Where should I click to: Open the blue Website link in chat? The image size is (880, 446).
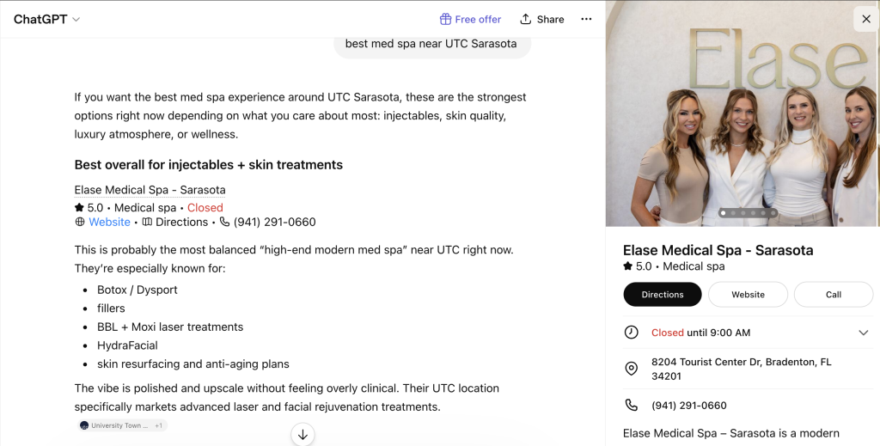(x=109, y=222)
